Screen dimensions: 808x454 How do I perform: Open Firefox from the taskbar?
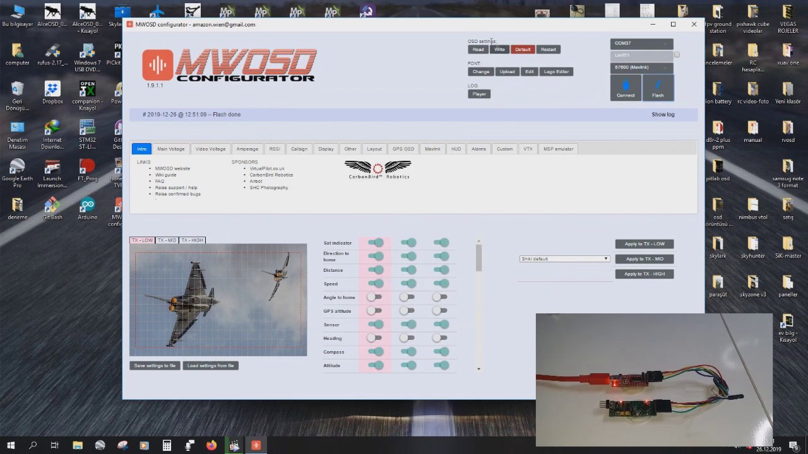(x=211, y=445)
